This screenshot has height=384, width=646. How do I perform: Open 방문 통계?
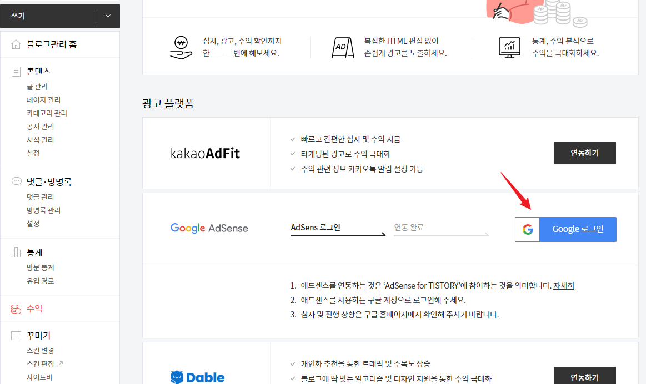41,267
